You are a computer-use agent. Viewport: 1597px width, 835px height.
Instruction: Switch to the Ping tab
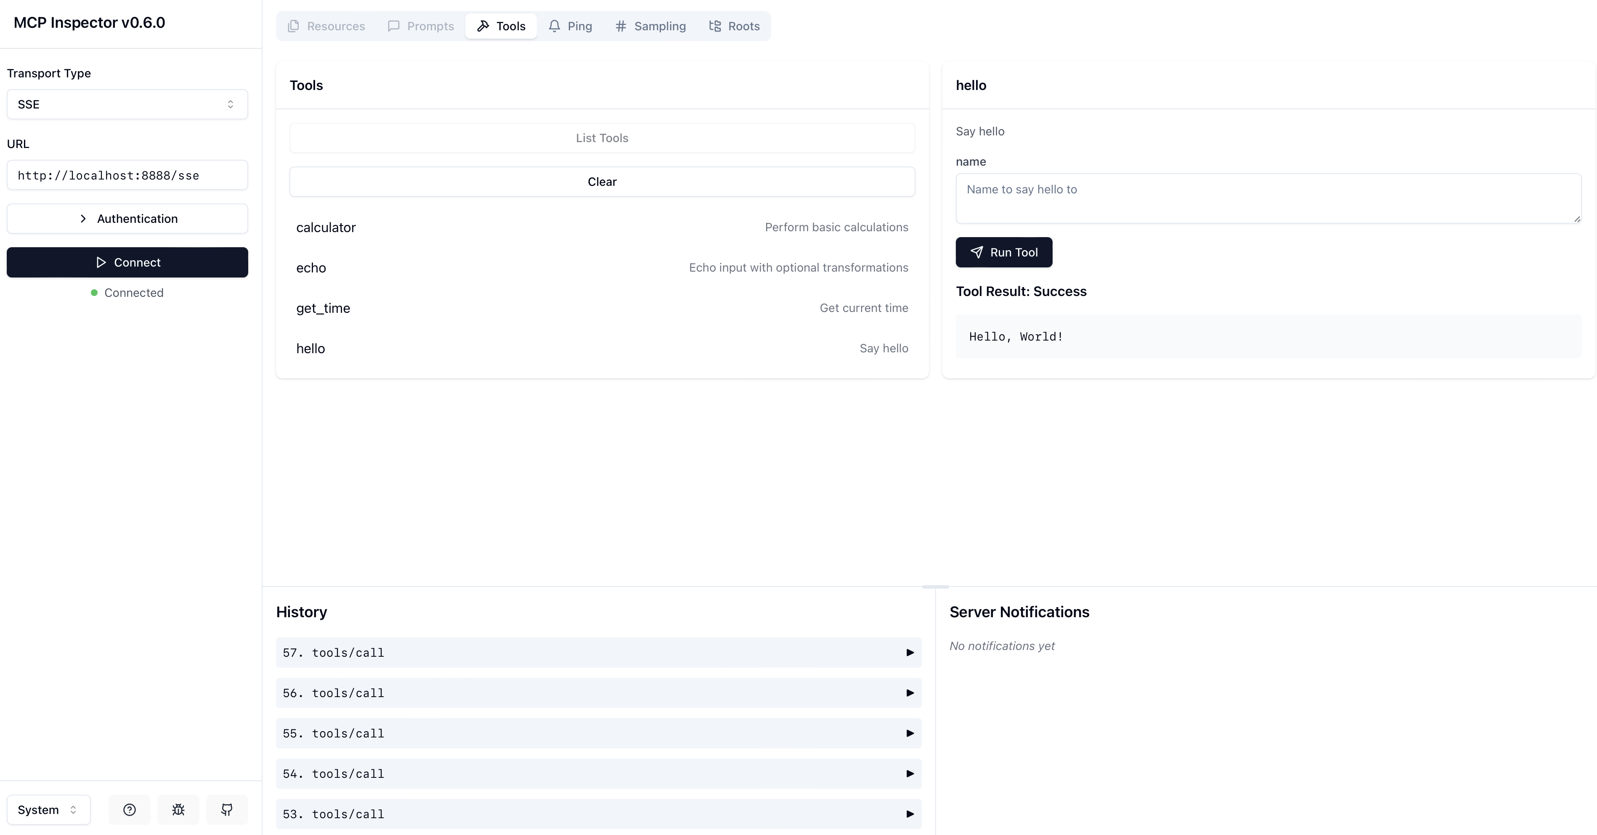(x=570, y=26)
